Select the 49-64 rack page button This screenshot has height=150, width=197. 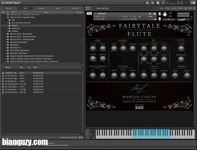click(180, 8)
